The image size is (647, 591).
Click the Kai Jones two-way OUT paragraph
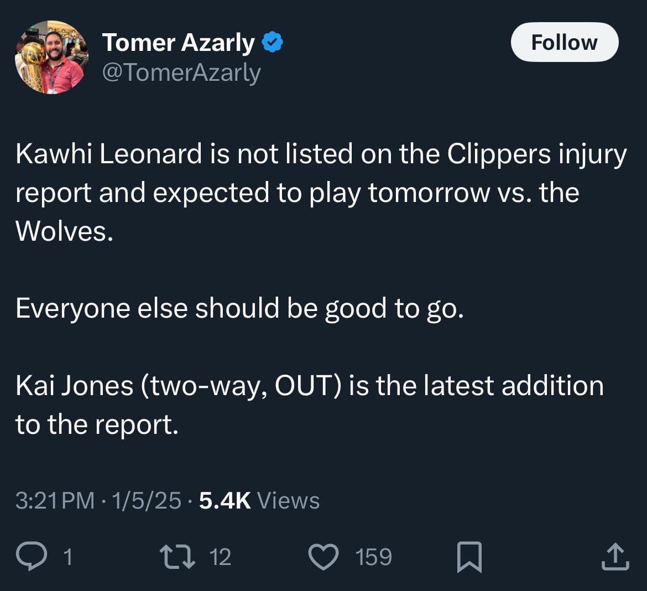pos(310,405)
